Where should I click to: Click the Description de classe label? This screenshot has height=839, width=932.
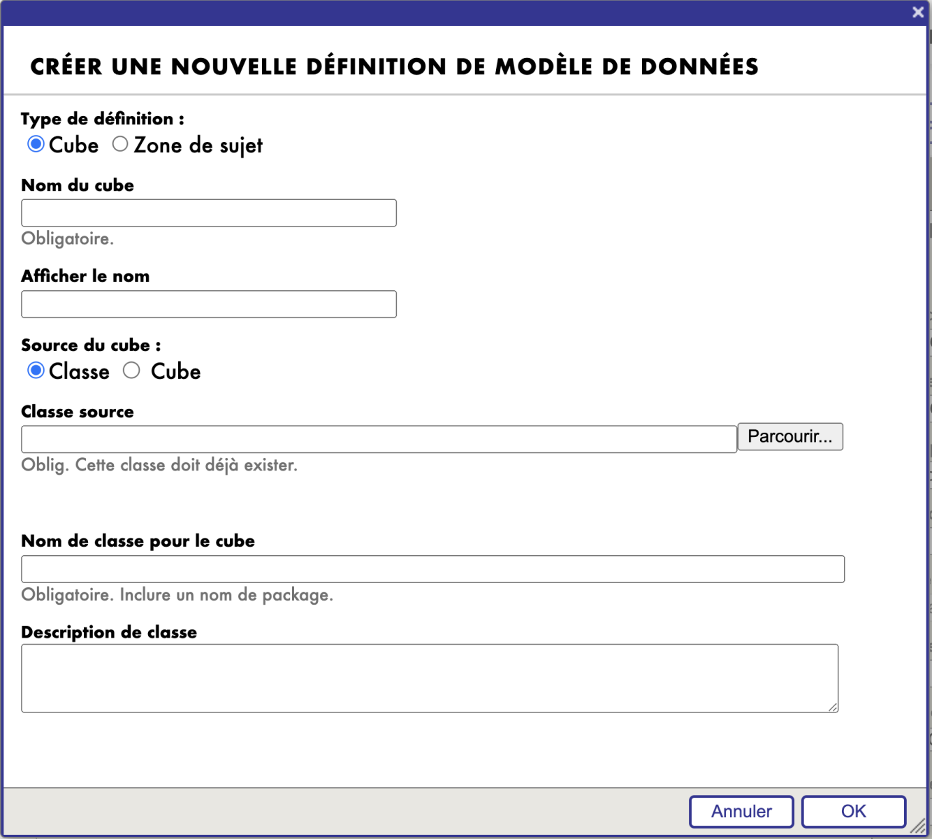click(x=109, y=632)
